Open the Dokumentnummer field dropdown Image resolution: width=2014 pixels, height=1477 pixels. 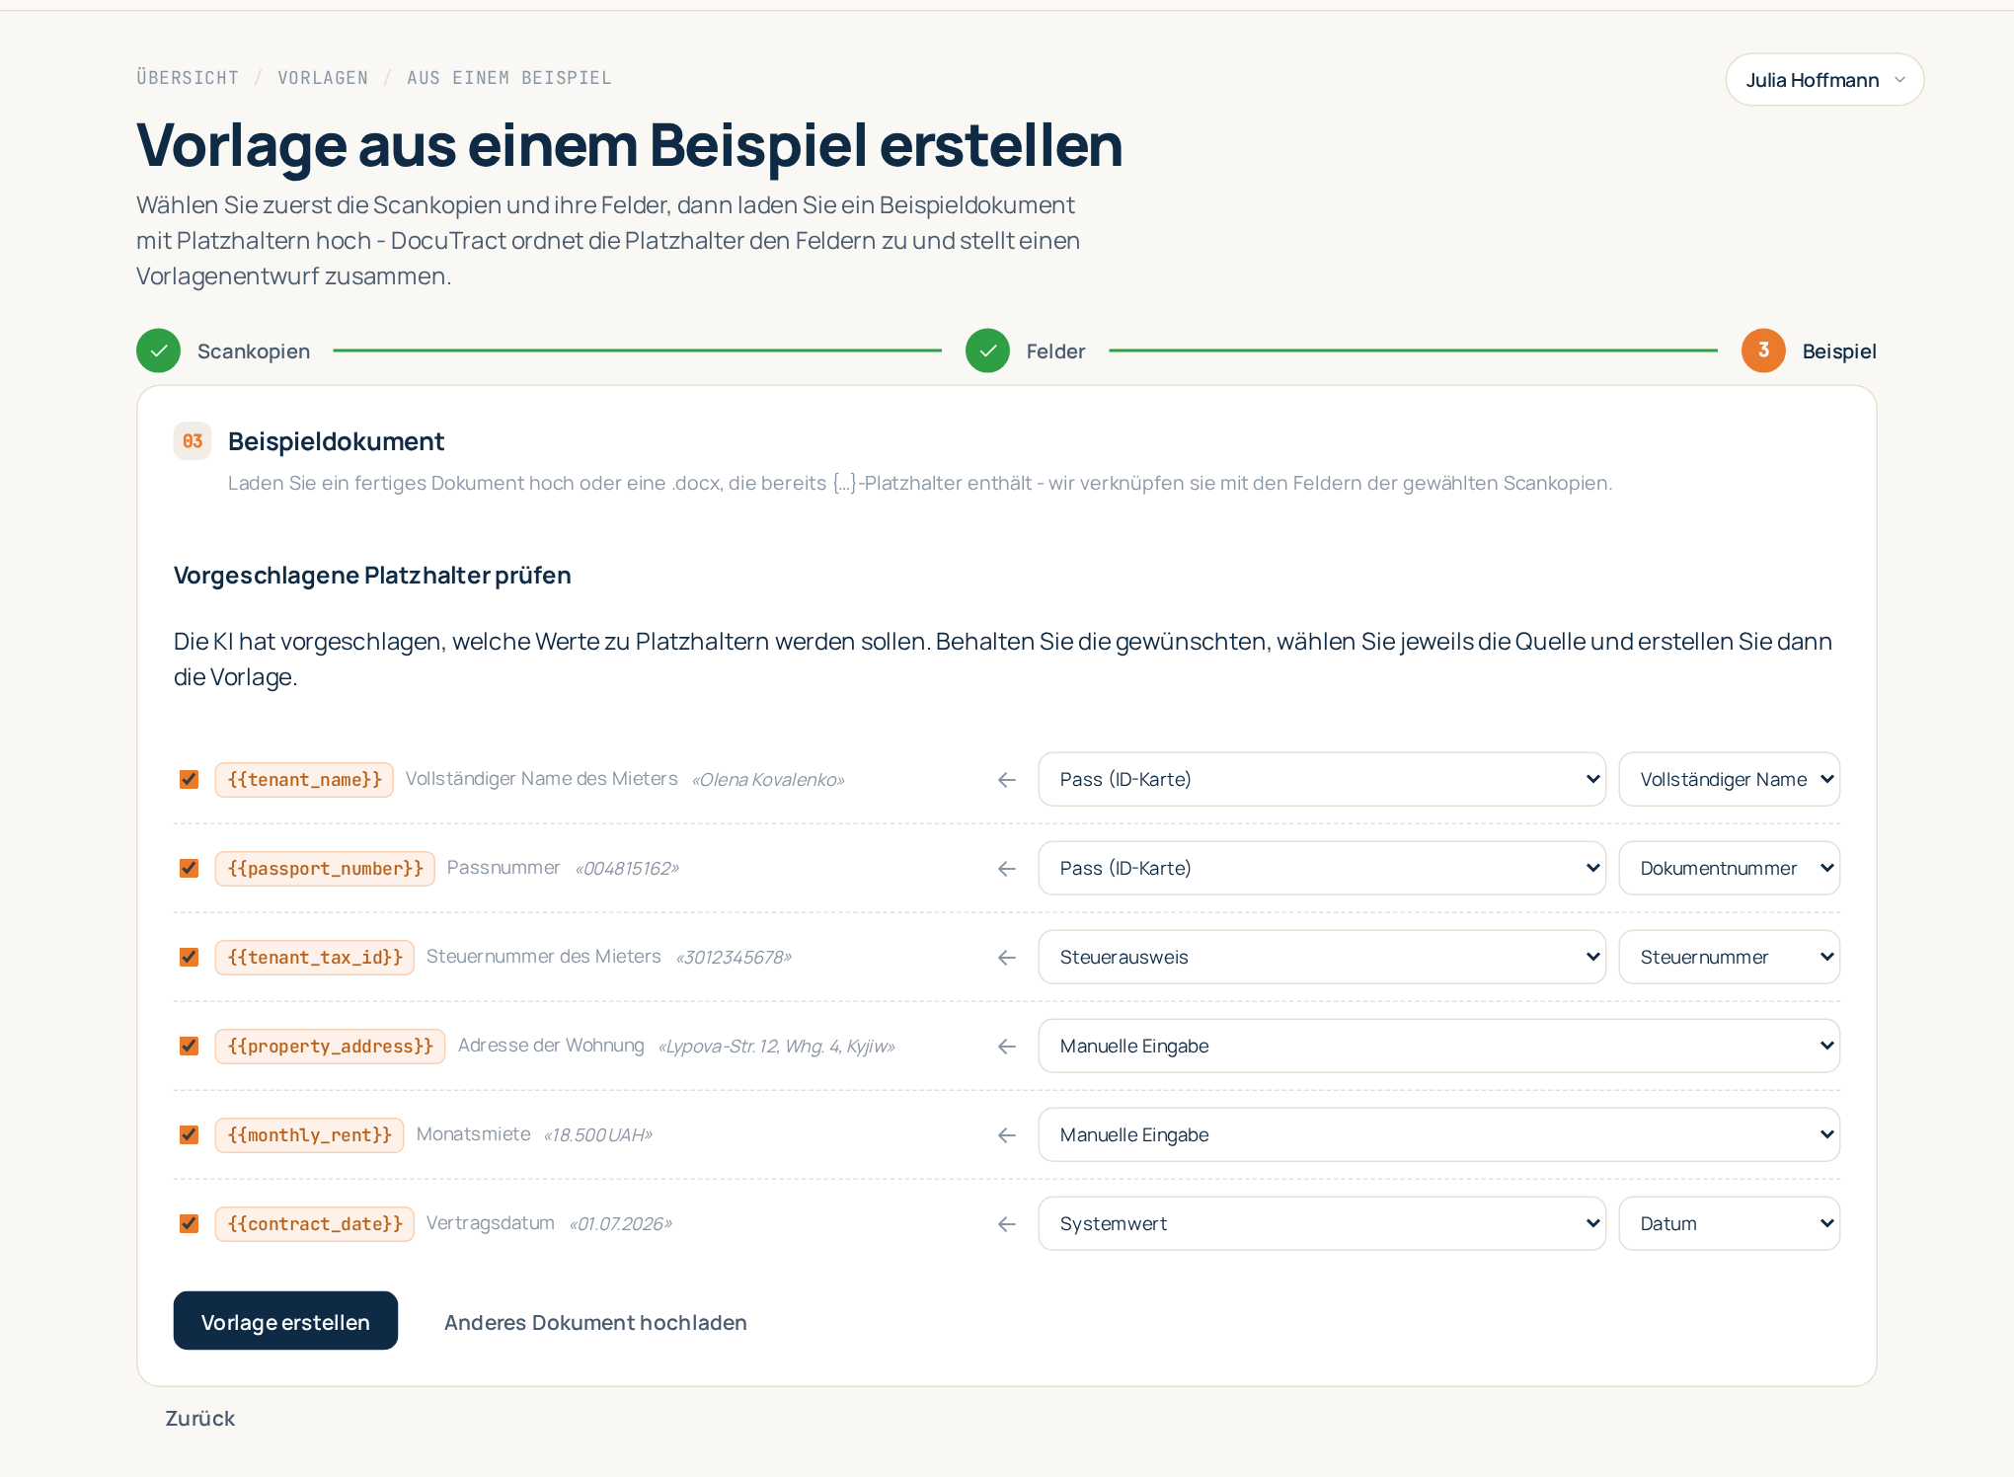pos(1730,869)
